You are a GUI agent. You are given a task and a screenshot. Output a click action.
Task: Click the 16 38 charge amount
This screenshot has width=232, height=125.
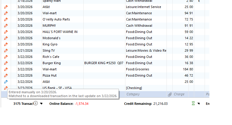(189, 63)
